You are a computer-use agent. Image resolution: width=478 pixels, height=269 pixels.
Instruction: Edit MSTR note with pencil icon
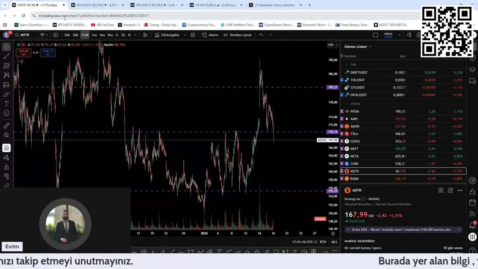click(x=450, y=190)
